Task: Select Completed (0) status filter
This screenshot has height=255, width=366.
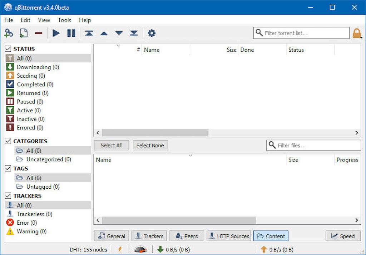Action: click(48, 84)
